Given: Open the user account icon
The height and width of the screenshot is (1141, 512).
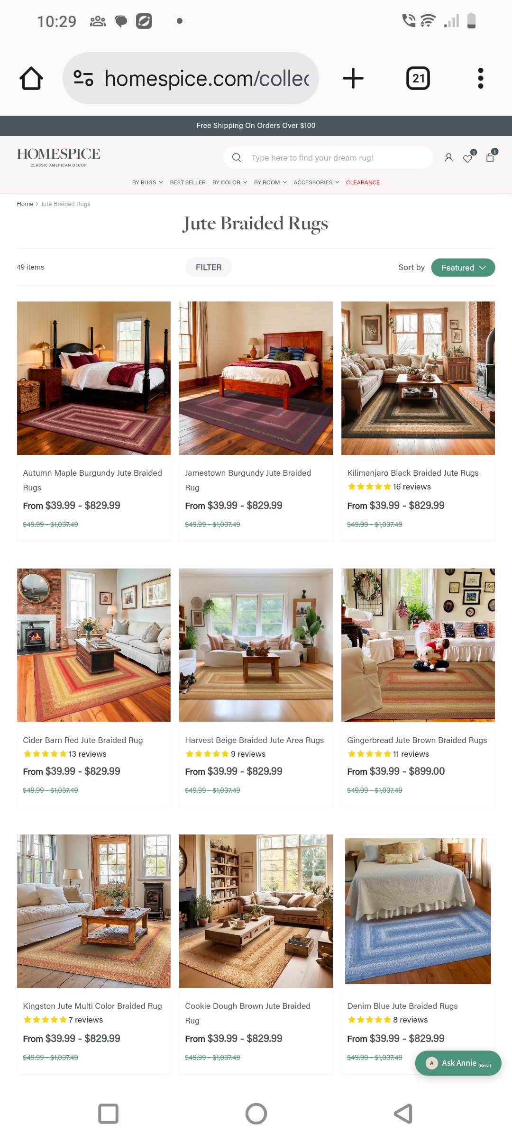Looking at the screenshot, I should tap(448, 158).
